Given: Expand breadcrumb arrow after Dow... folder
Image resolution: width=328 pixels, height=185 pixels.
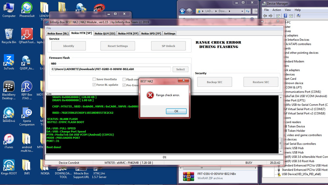Looking at the screenshot, I should click(229, 11).
